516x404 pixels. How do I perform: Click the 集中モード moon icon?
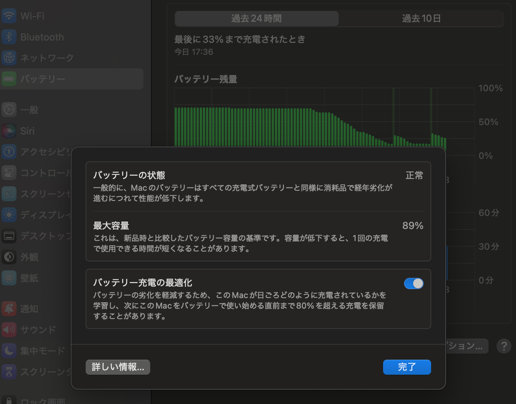[x=9, y=351]
